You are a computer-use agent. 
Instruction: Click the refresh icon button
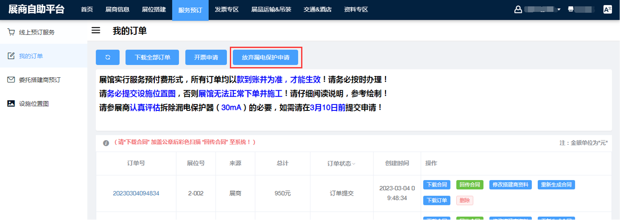coord(107,58)
